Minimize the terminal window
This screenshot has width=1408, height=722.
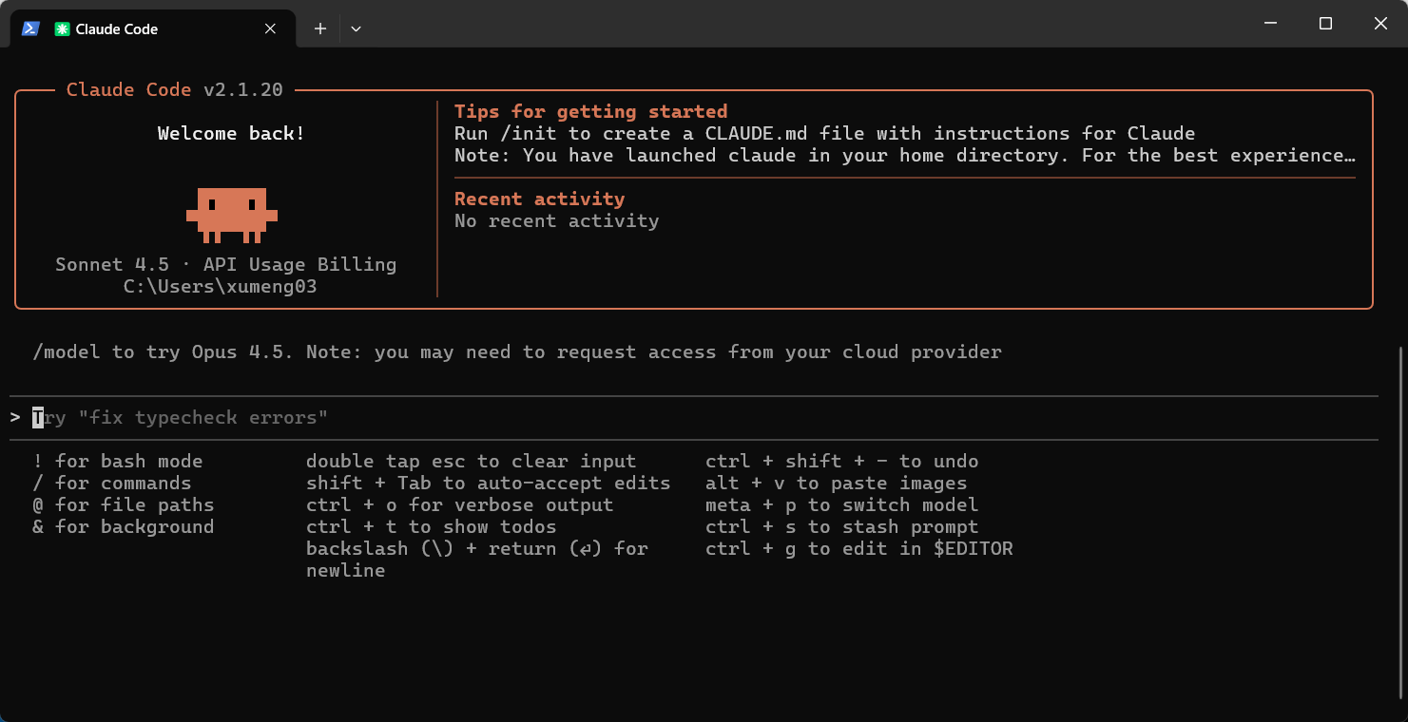click(1269, 24)
